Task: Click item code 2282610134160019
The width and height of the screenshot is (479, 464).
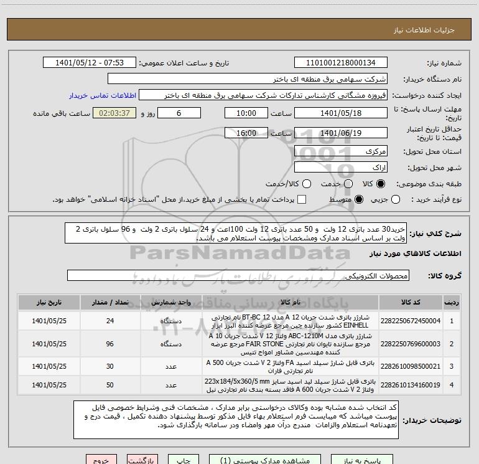Action: pos(411,385)
